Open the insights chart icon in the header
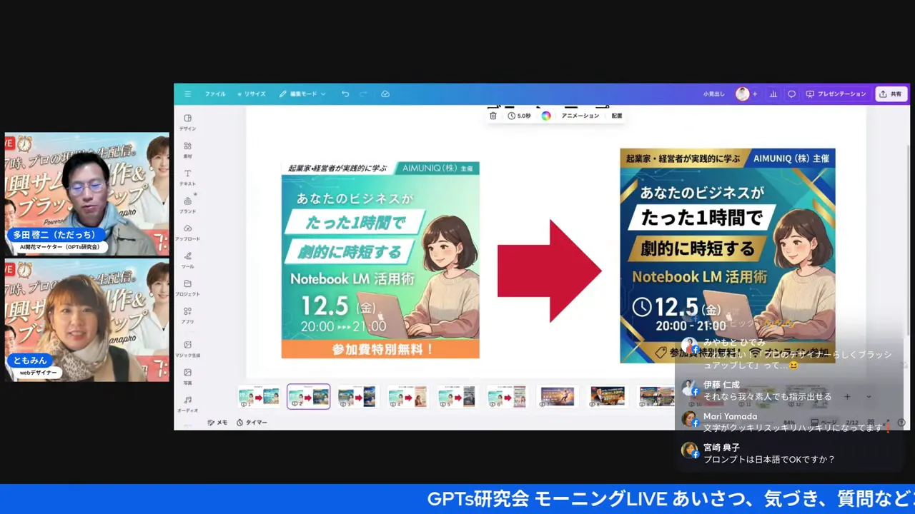 coord(773,94)
